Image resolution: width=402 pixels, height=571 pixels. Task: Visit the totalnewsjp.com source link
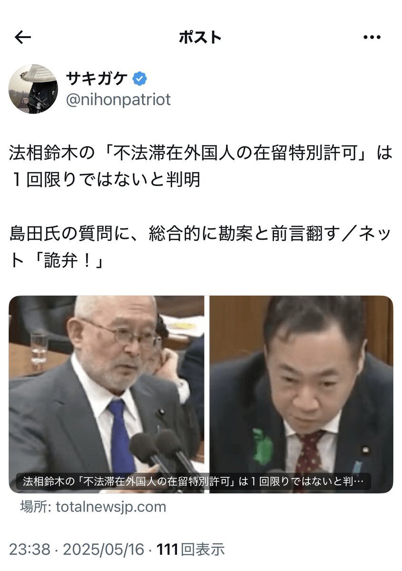[111, 507]
